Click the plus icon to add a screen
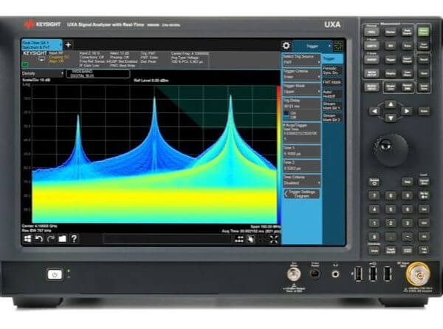The height and width of the screenshot is (329, 443). 68,44
